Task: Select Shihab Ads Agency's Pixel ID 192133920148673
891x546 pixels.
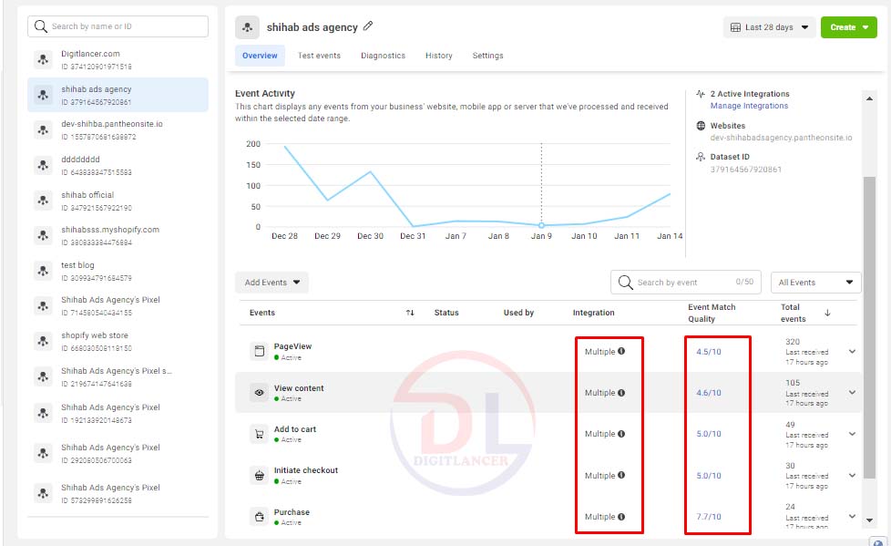Action: (118, 414)
